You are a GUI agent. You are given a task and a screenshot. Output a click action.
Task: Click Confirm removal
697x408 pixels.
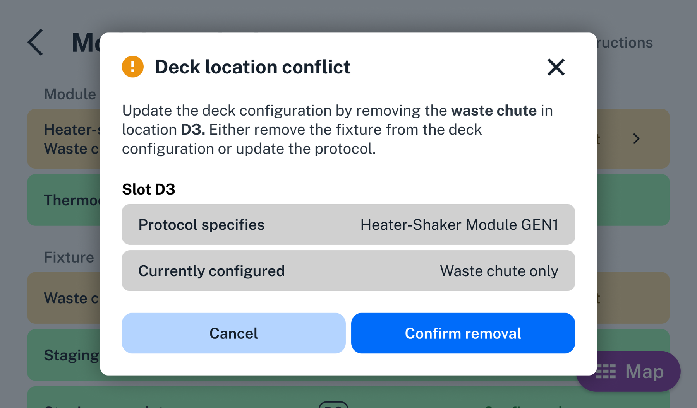point(463,333)
